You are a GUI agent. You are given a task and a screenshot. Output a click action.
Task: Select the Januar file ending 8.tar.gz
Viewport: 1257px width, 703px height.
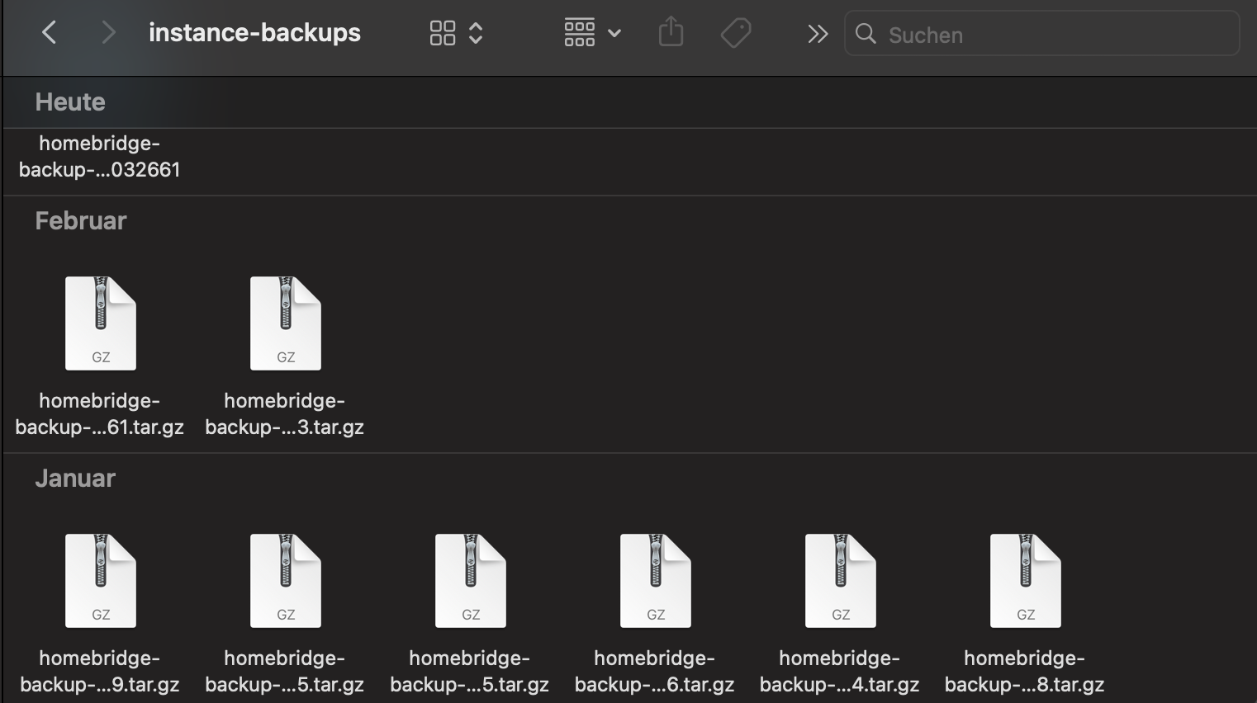(x=1026, y=581)
